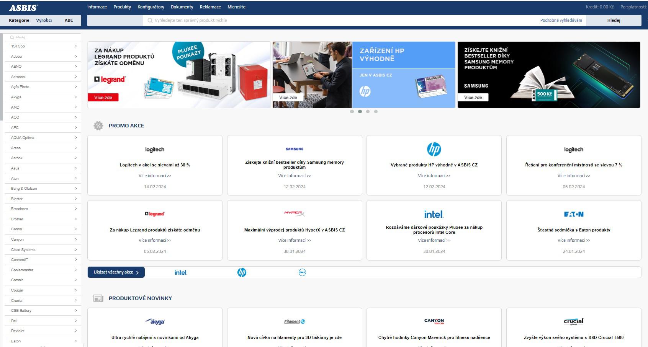Click the ASBIS logo
Screen dimensions: 648x347
tap(23, 8)
